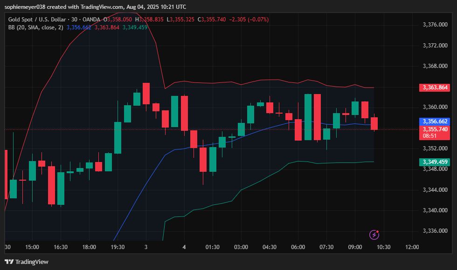
Task: Click the red 3,363.864 upper band value in legend
Action: pos(107,27)
